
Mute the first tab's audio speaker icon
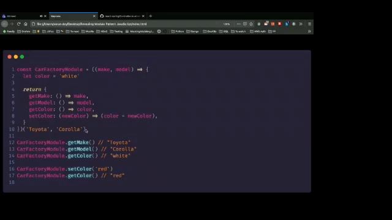(x=41, y=16)
